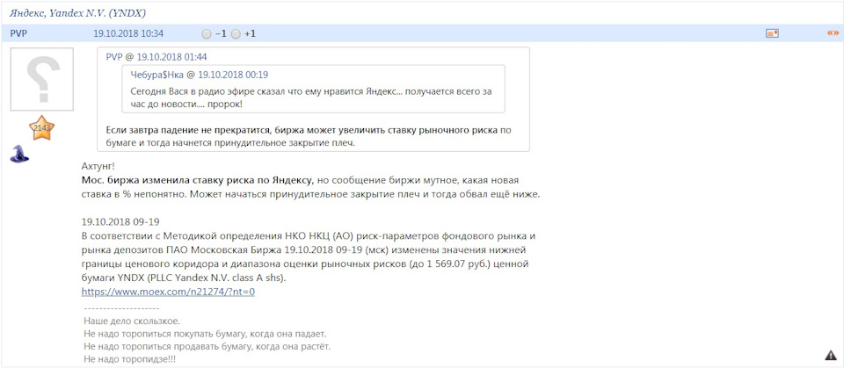Click the post timestamp 19.10.2018 10:34
Image resolution: width=844 pixels, height=368 pixels.
pyautogui.click(x=128, y=33)
